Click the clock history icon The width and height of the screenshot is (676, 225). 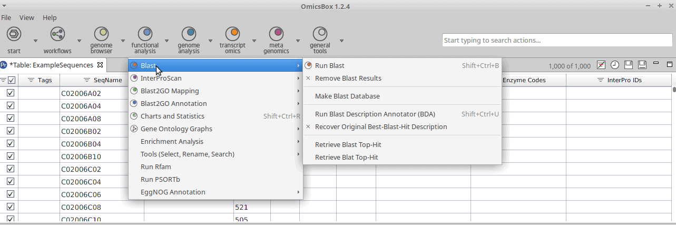615,65
